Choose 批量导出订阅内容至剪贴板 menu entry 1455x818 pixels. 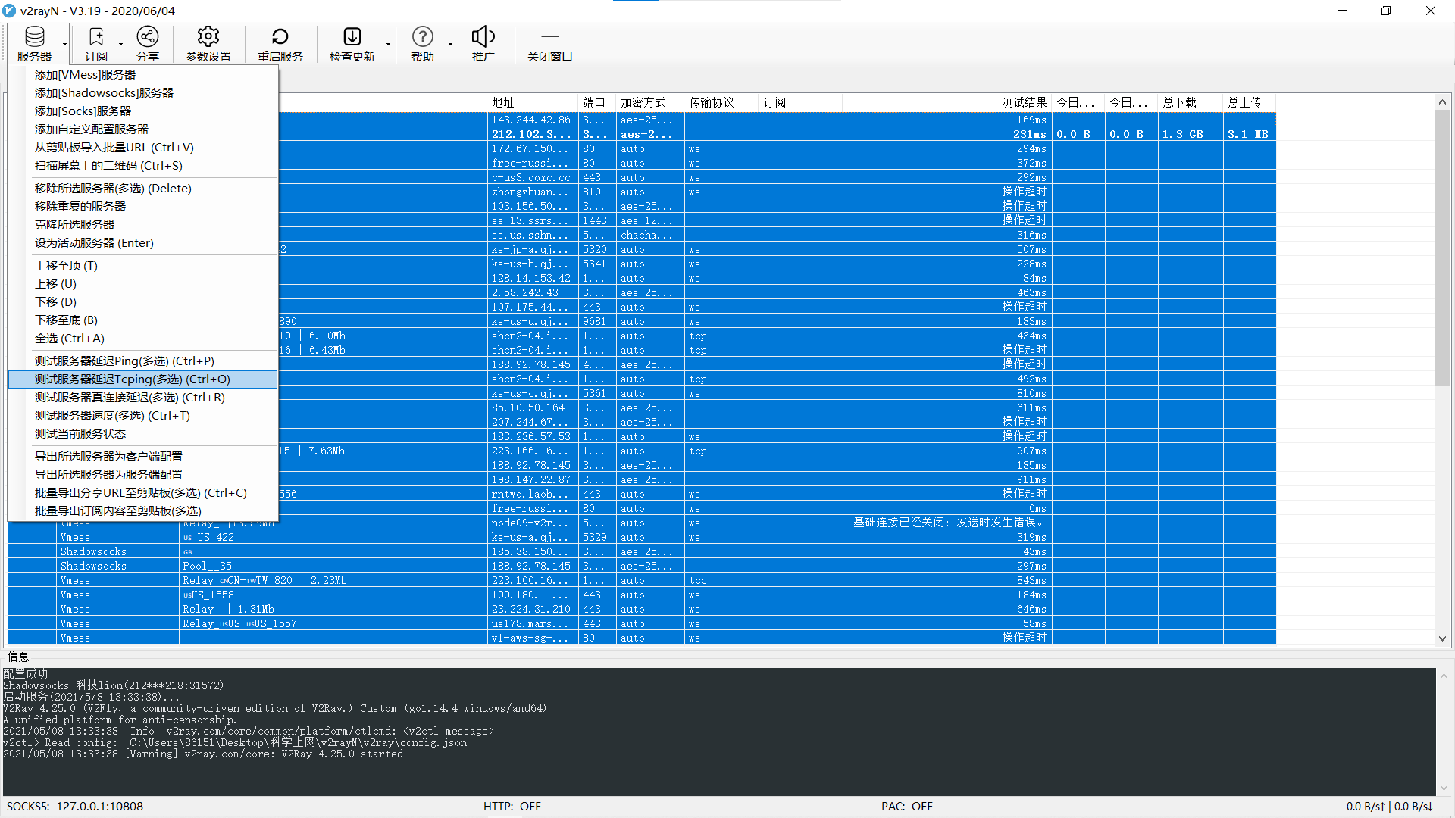[142, 510]
